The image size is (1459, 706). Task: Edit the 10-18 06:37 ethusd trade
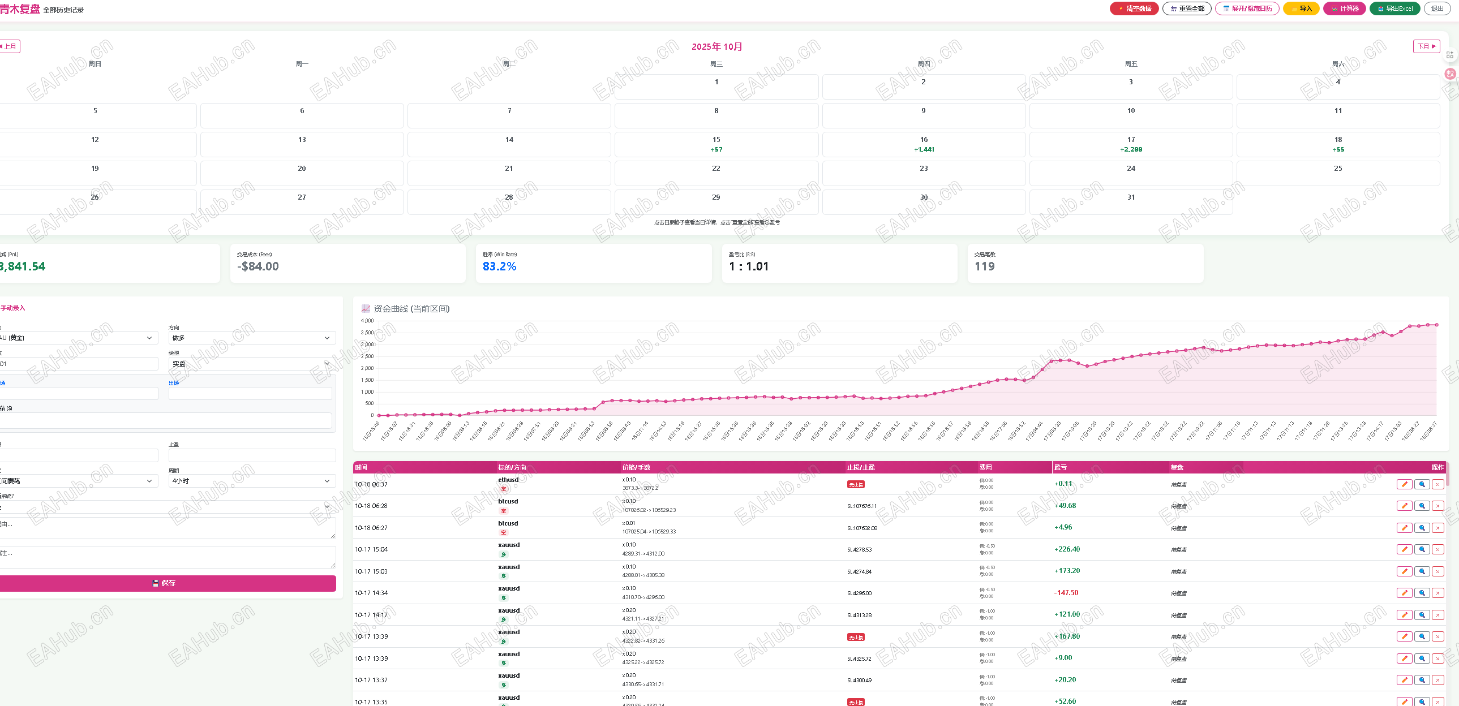click(x=1404, y=484)
